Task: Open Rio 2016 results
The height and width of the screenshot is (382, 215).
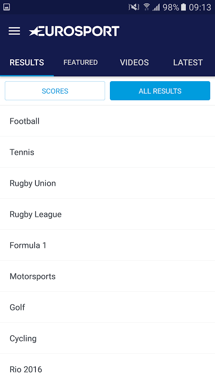Action: tap(107, 368)
